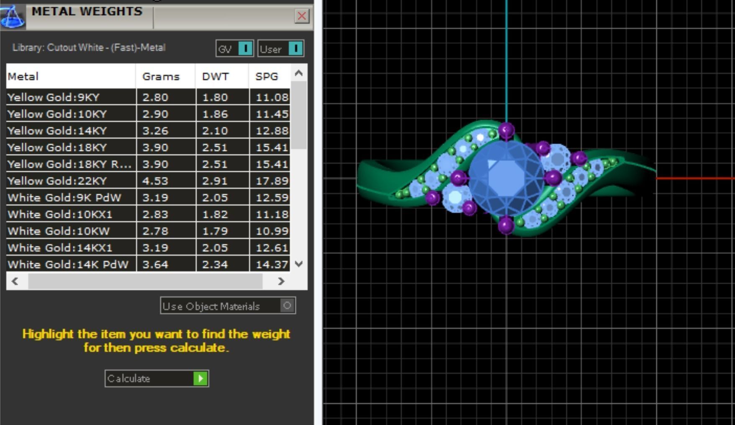Select the White Gold:10KX1 row
The height and width of the screenshot is (425, 735).
pos(148,214)
